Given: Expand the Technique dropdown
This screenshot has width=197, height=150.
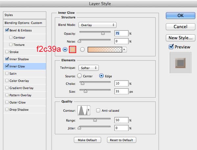Looking at the screenshot, I should click(88, 68).
